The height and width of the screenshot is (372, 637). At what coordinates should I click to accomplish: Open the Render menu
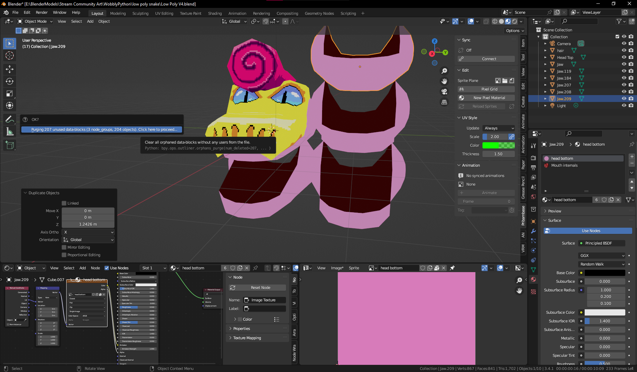[x=42, y=12]
